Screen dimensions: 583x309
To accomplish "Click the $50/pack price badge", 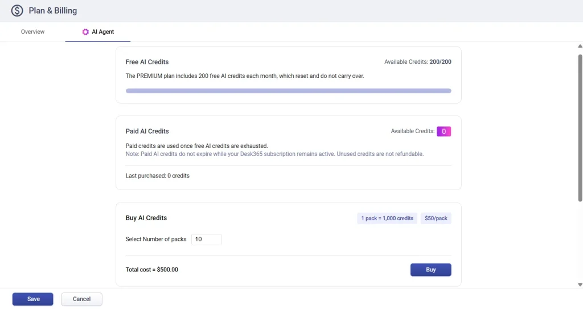I will coord(436,219).
